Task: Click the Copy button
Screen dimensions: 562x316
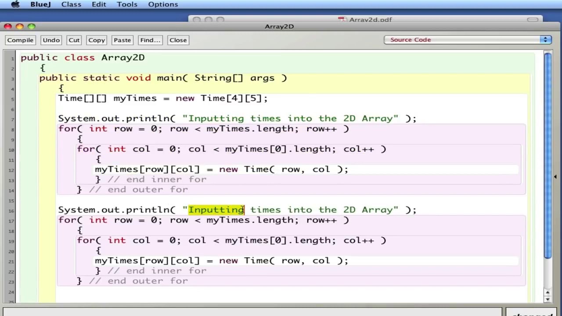Action: pos(97,40)
